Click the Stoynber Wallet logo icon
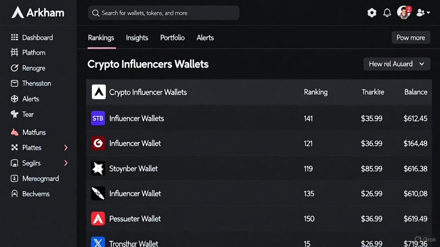Viewport: 440px width, 247px height. coord(98,169)
